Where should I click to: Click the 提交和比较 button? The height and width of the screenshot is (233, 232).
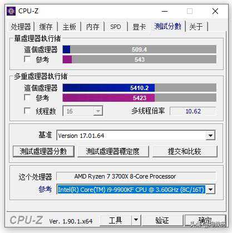tap(185, 151)
